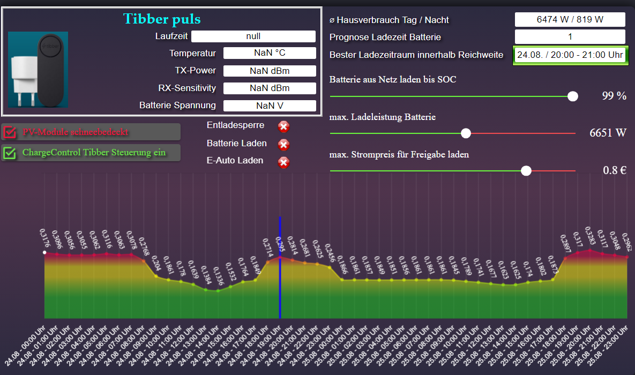Click the red X status icon for Batterie Laden
Screen dimensions: 635x375
[283, 145]
